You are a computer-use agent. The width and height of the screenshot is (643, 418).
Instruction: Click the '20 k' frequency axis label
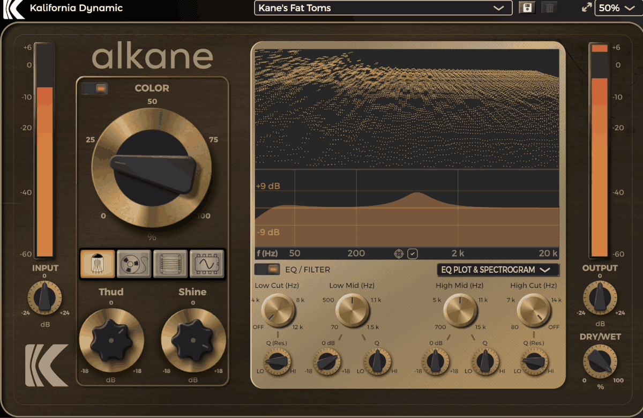point(548,253)
